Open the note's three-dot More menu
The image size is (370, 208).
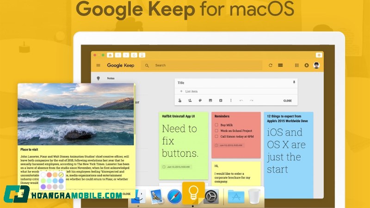231,100
